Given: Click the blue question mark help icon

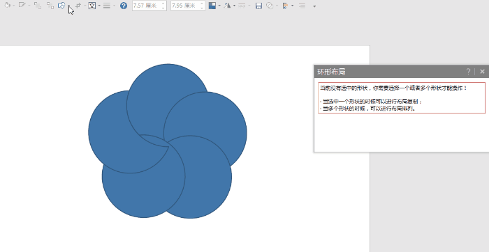Looking at the screenshot, I should (x=124, y=6).
